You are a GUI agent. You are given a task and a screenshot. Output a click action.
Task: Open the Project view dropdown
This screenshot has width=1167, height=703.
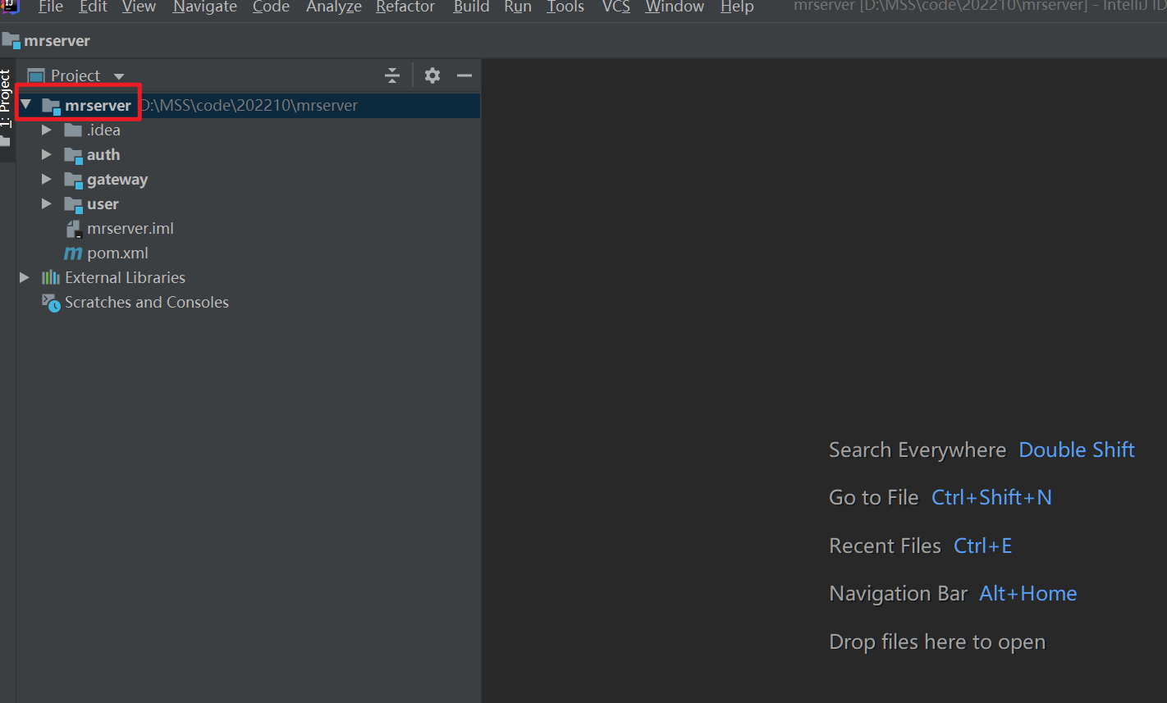119,76
